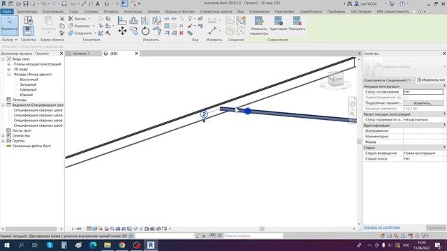This screenshot has width=447, height=251.
Task: Open the Архитектура ribbon tab
Action: tap(27, 12)
